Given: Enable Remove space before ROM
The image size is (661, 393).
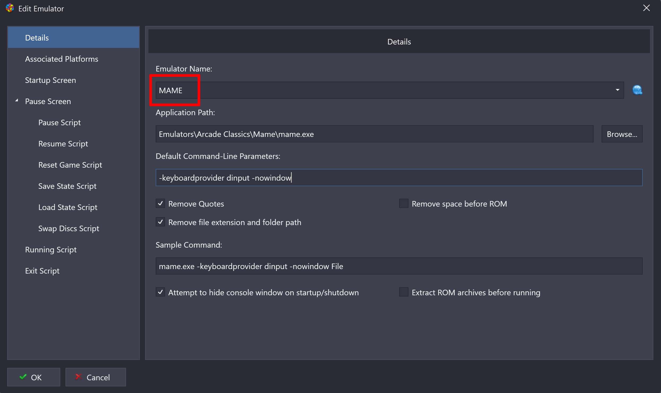Looking at the screenshot, I should click(404, 203).
